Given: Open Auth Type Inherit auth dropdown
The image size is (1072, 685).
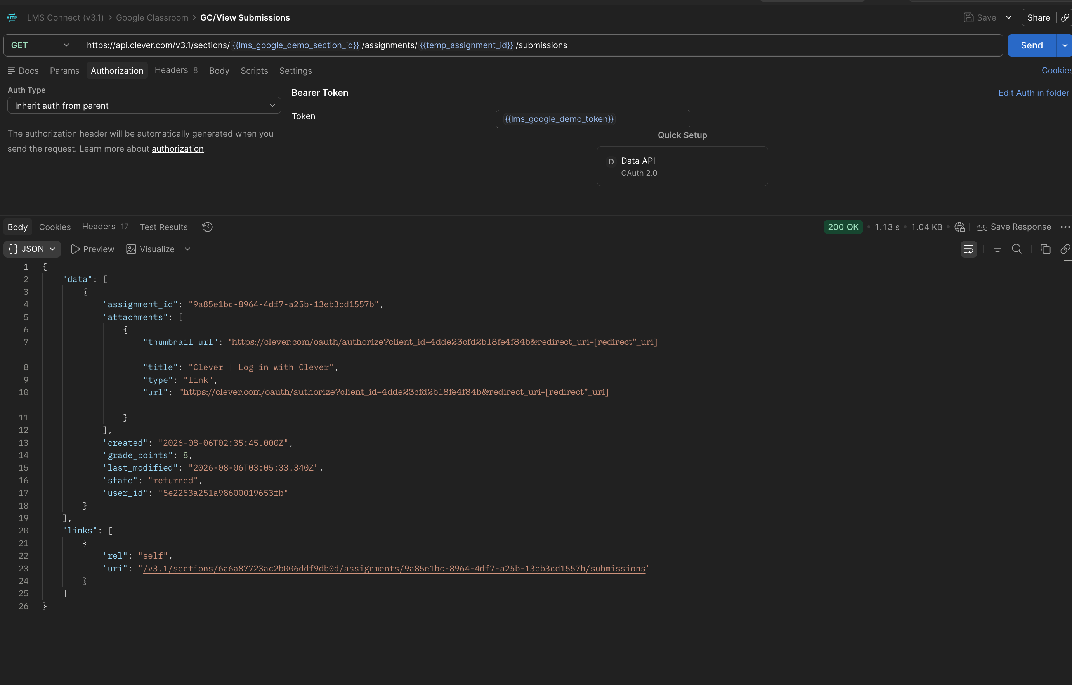Looking at the screenshot, I should (144, 106).
